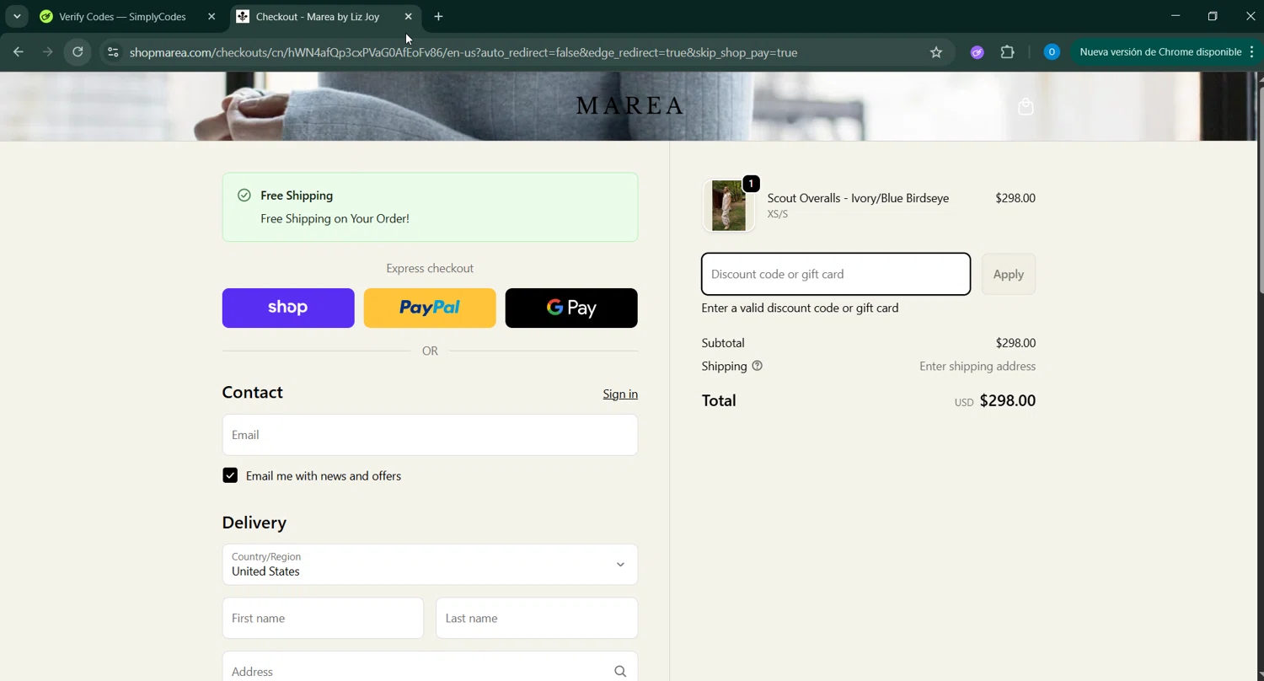1264x681 pixels.
Task: Open the Chrome three-dot menu
Action: [1251, 52]
